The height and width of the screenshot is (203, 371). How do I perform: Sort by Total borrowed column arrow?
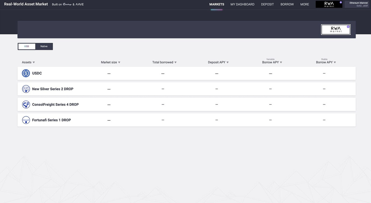pos(176,62)
